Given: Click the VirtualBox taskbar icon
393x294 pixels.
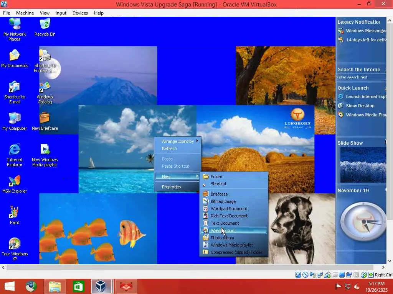Looking at the screenshot, I should click(101, 286).
